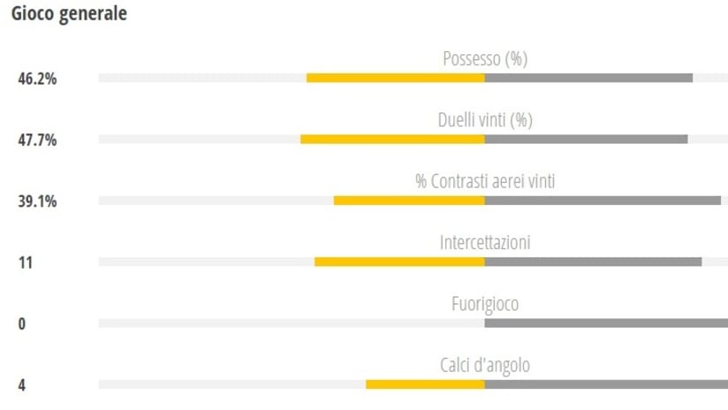The height and width of the screenshot is (410, 728).
Task: Click the Calci d'angolo label
Action: (x=484, y=365)
